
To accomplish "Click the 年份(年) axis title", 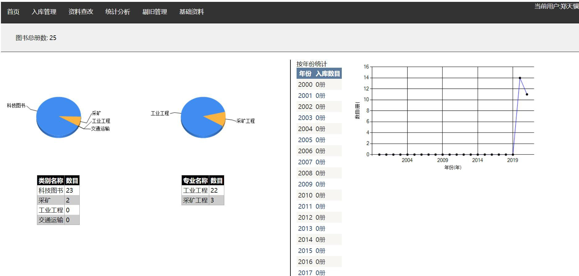I will [453, 167].
